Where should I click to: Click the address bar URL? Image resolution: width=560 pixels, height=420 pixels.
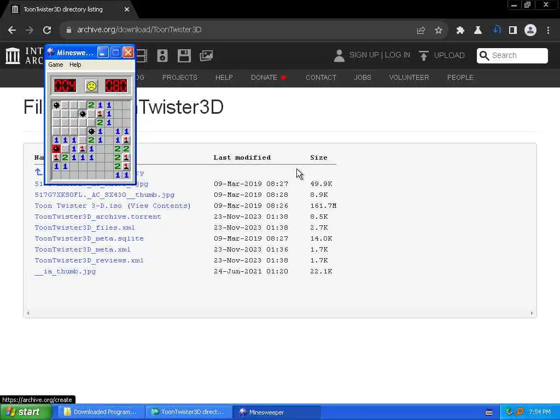[x=139, y=30]
